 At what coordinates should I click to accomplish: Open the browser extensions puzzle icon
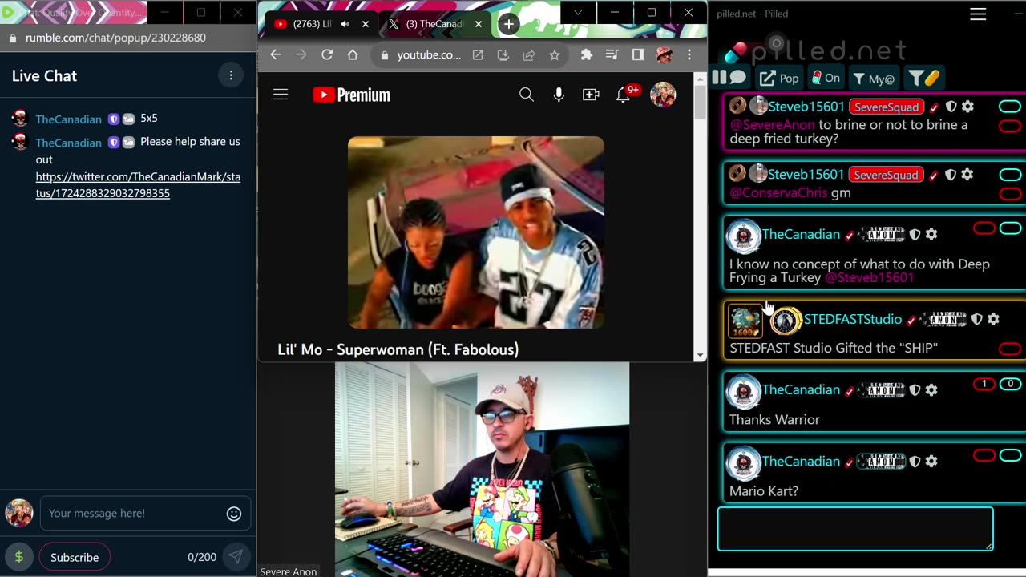587,54
